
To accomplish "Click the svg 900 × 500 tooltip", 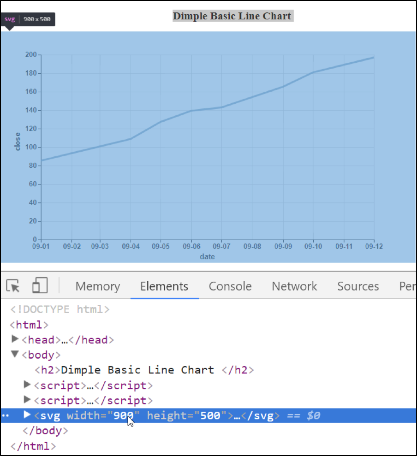I will pyautogui.click(x=28, y=19).
